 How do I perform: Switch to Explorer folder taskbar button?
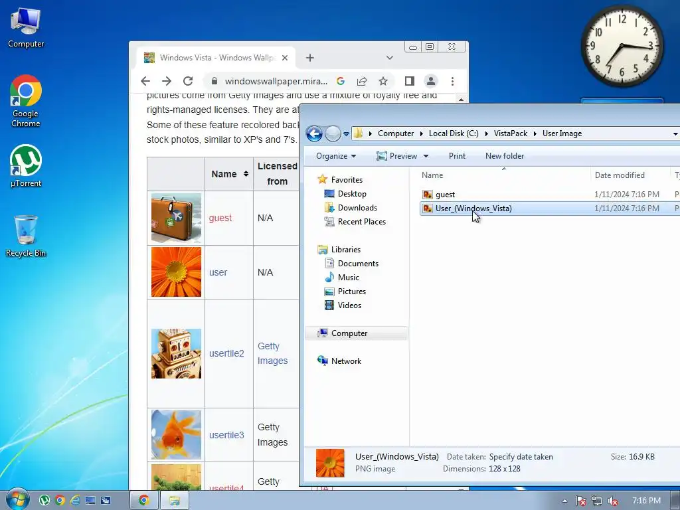point(175,500)
